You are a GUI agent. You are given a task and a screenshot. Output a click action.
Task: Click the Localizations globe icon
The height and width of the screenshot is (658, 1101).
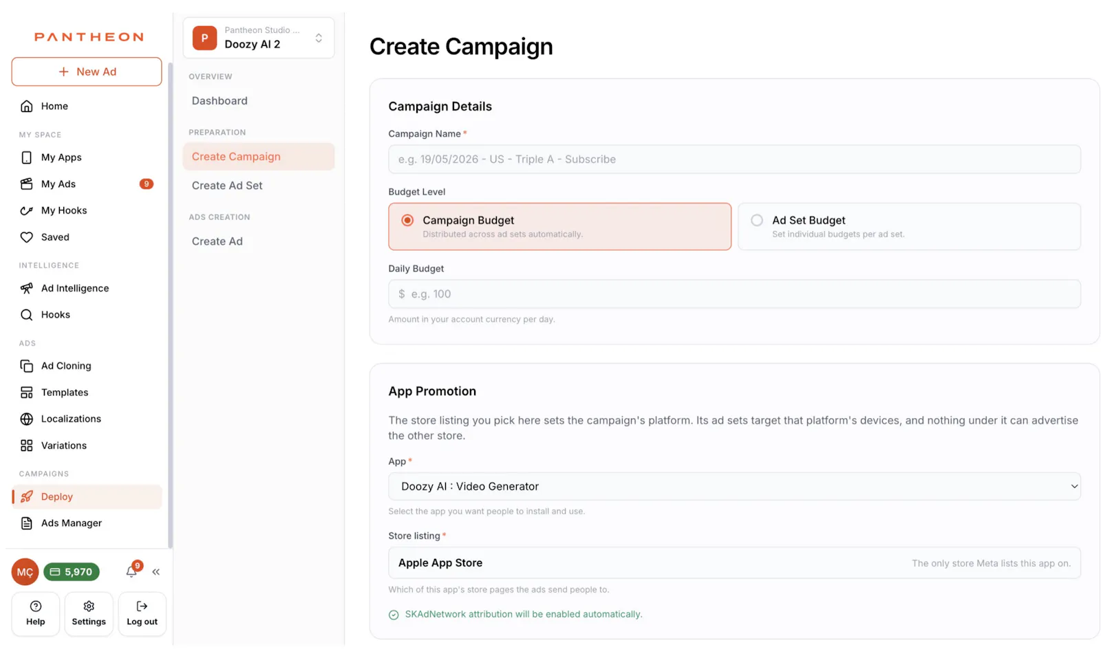coord(26,419)
